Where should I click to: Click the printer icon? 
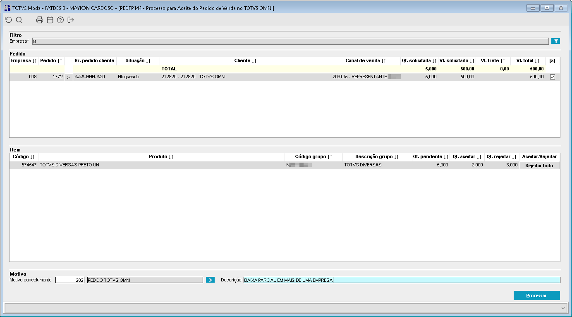pos(40,20)
